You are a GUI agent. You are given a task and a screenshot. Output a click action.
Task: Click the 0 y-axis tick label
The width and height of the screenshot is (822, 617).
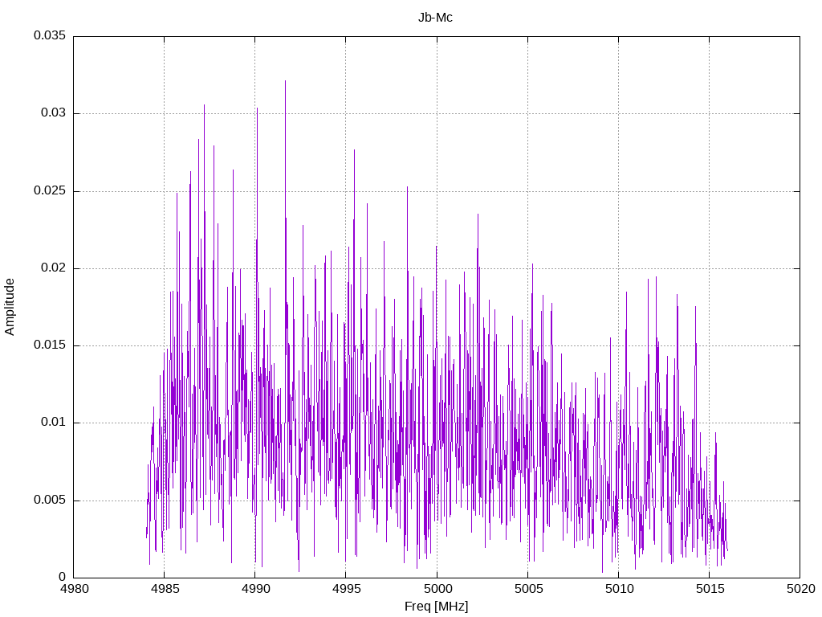pos(63,577)
